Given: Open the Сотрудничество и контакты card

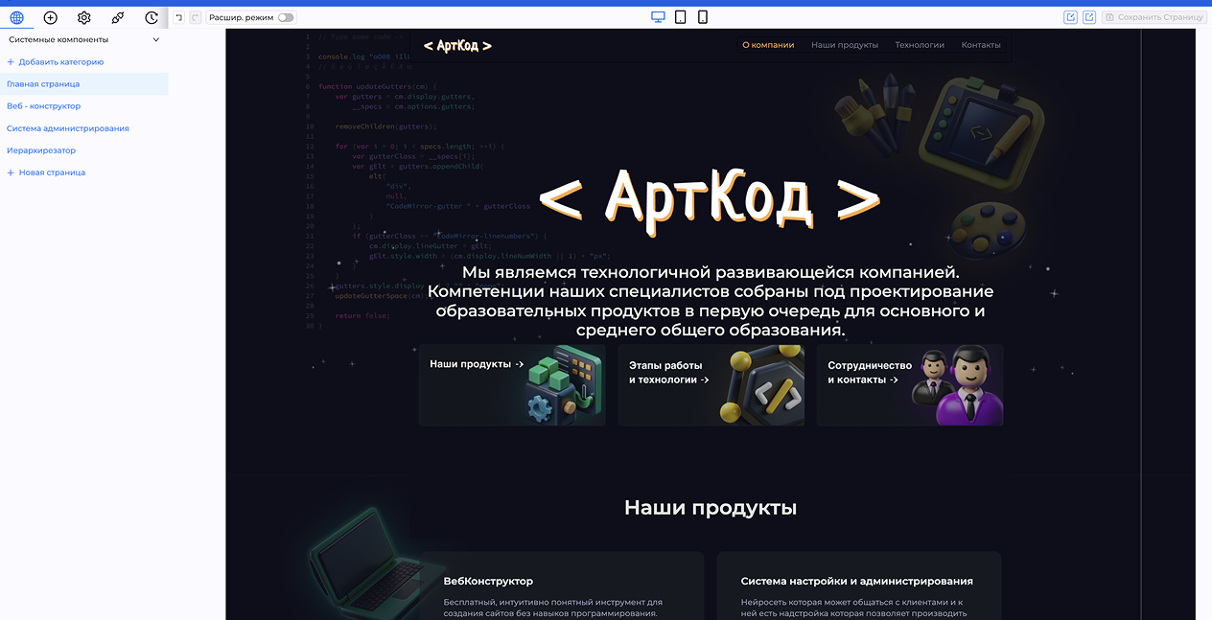Looking at the screenshot, I should (910, 385).
